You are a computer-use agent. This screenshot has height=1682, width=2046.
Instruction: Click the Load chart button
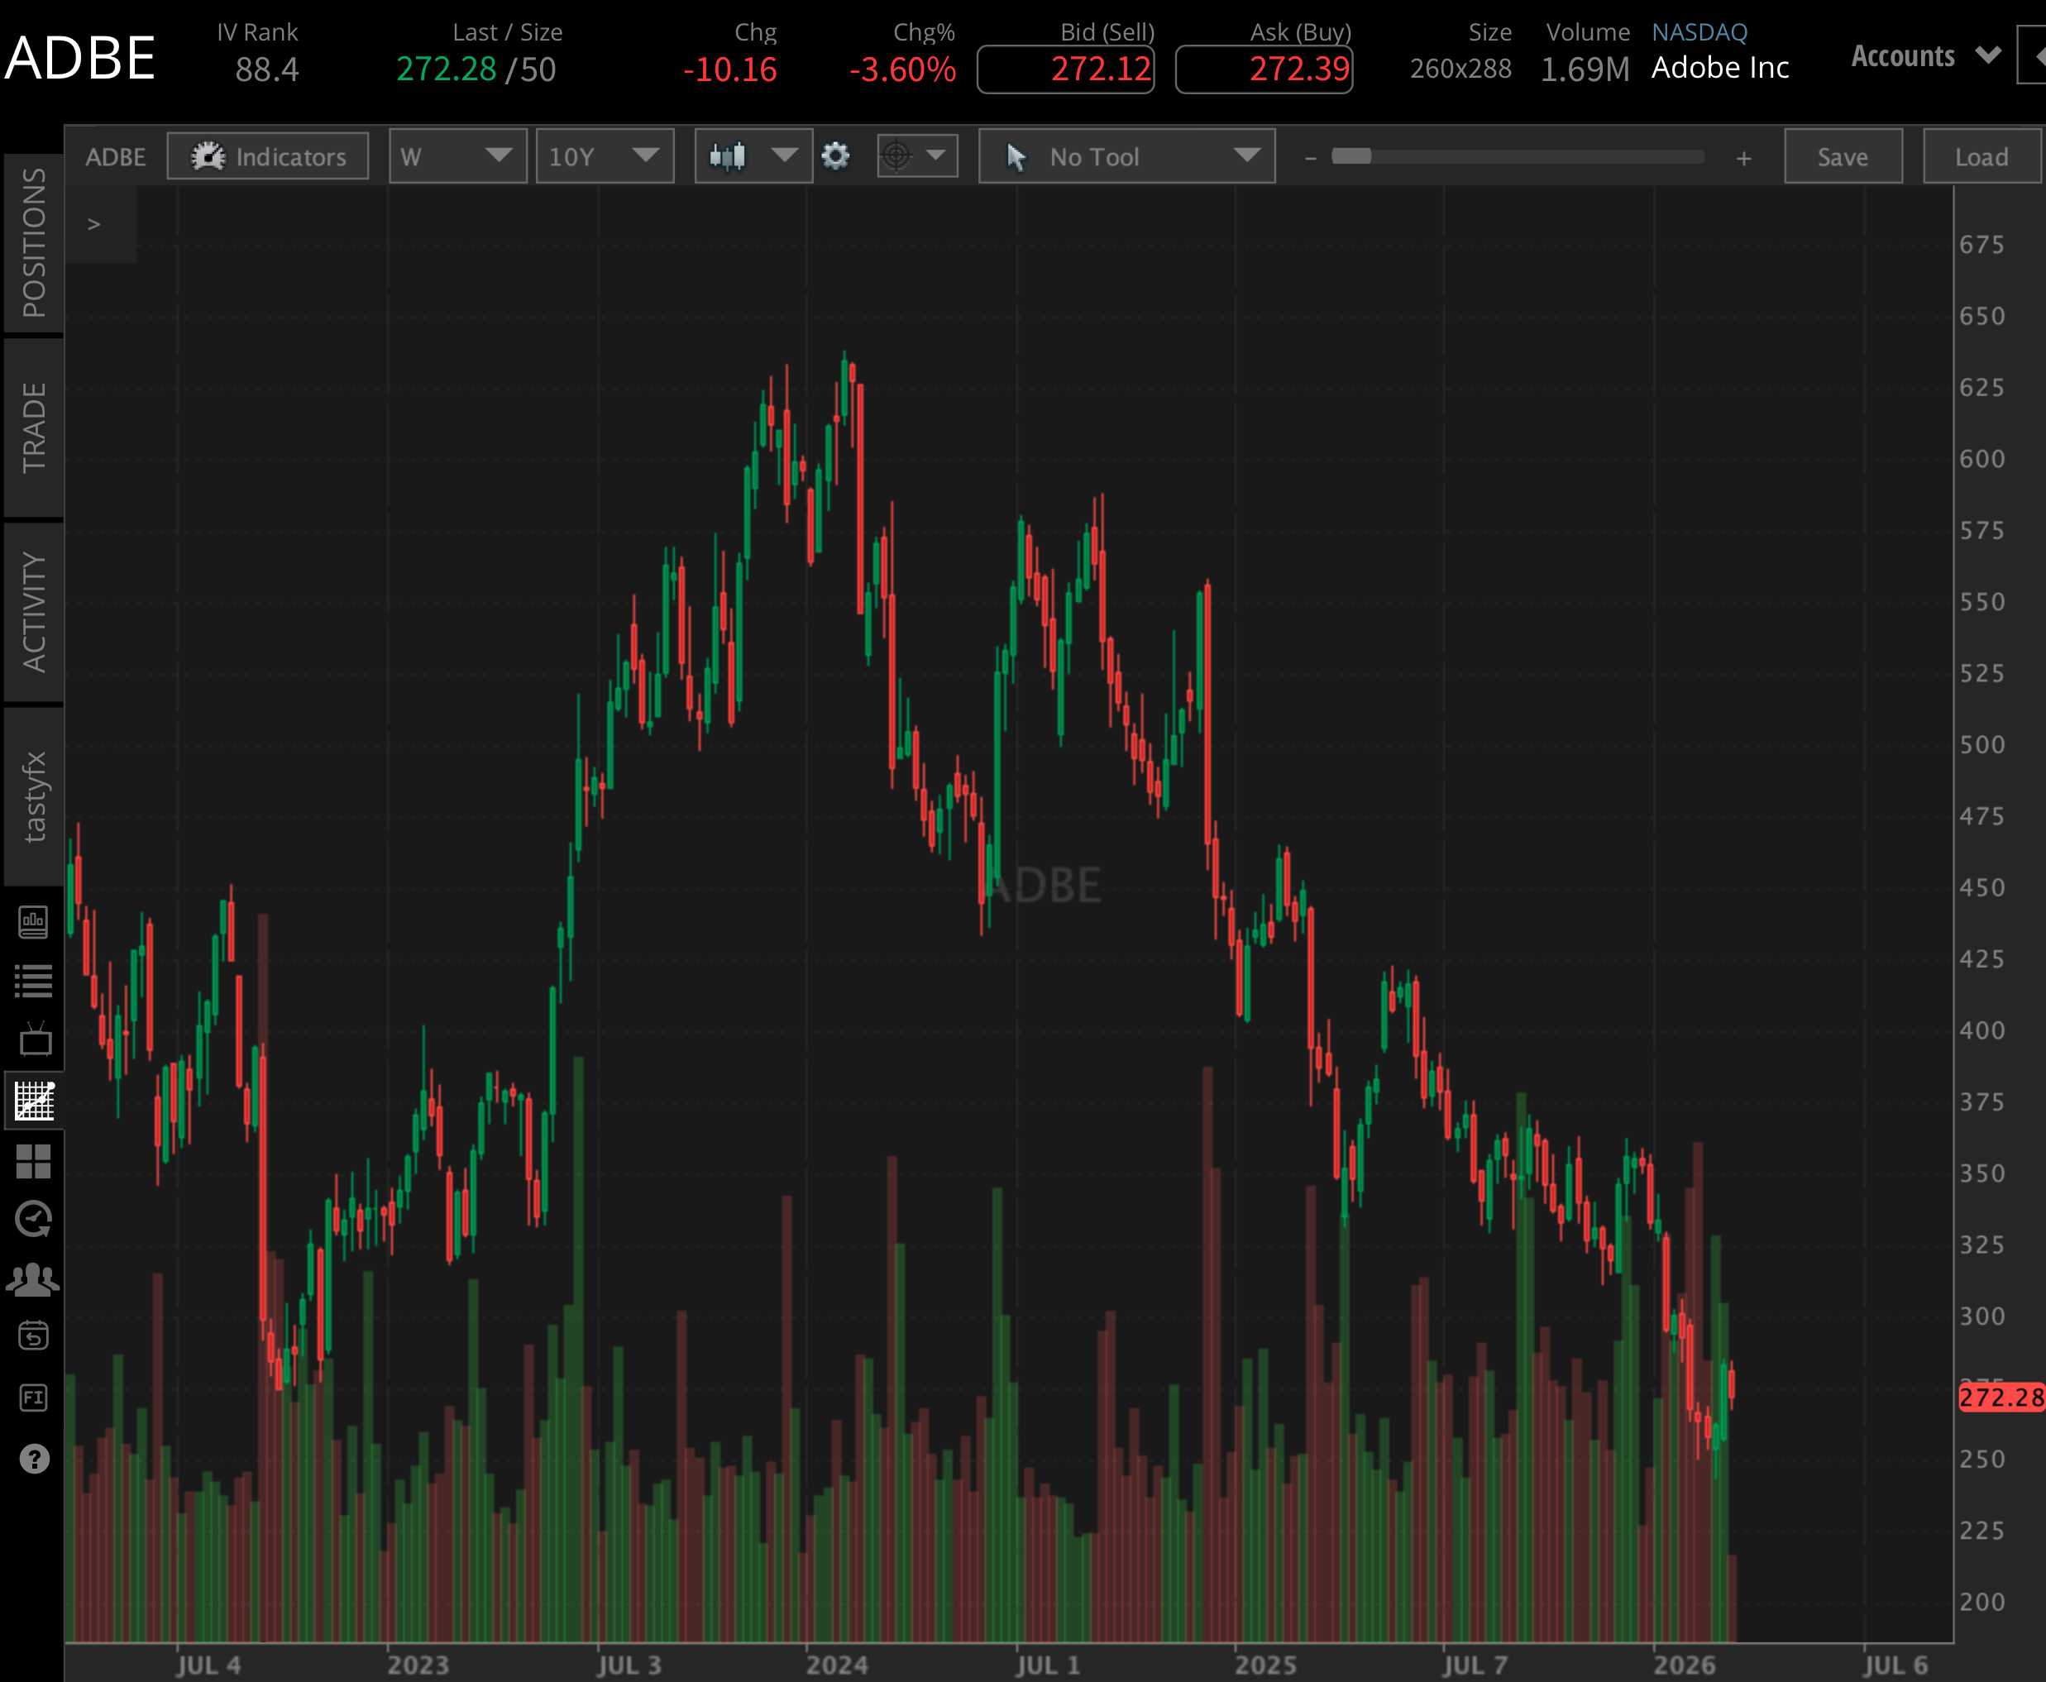pyautogui.click(x=1981, y=156)
